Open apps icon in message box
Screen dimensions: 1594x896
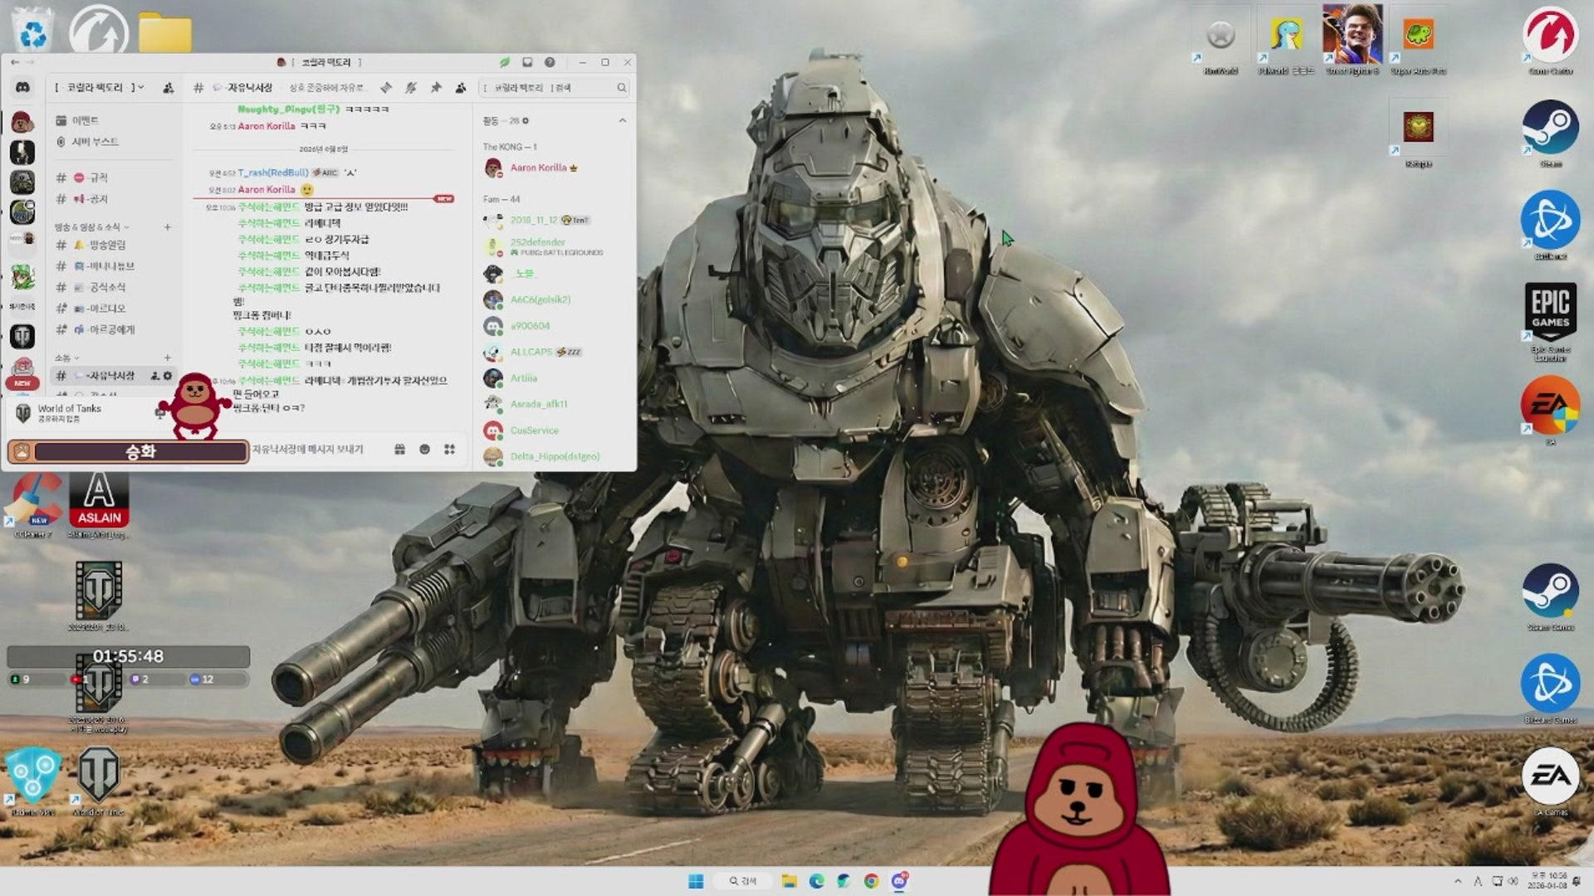449,449
